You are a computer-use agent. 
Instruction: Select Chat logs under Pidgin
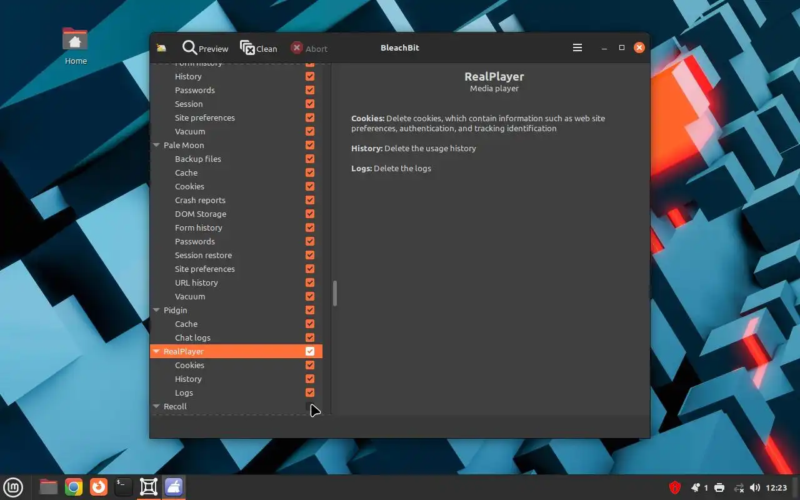pyautogui.click(x=192, y=337)
